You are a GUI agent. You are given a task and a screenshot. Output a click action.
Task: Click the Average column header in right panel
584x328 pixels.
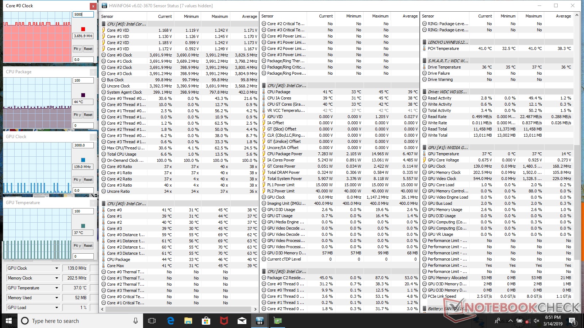559,16
